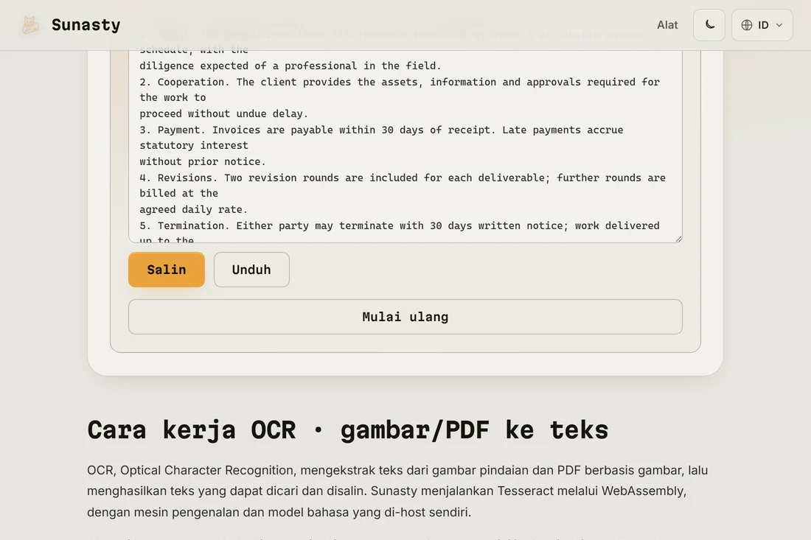Viewport: 811px width, 540px height.
Task: Click the Mulai ulang button
Action: tap(405, 317)
